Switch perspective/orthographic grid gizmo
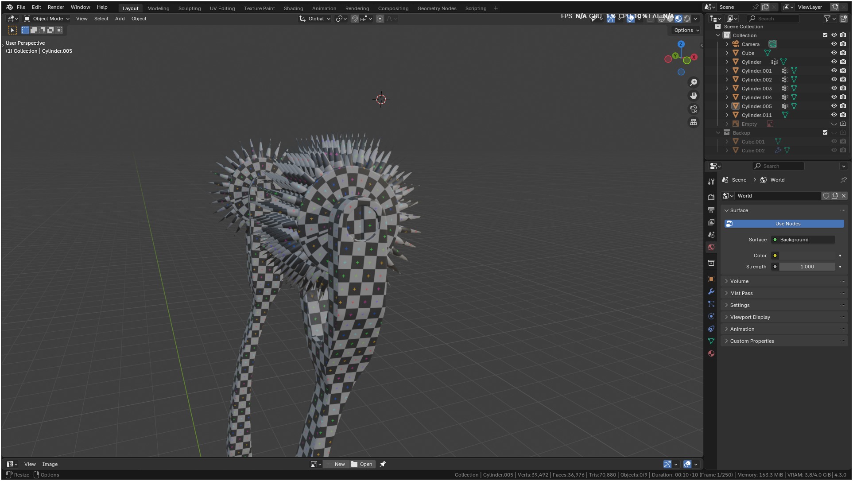853x481 pixels. click(x=694, y=122)
